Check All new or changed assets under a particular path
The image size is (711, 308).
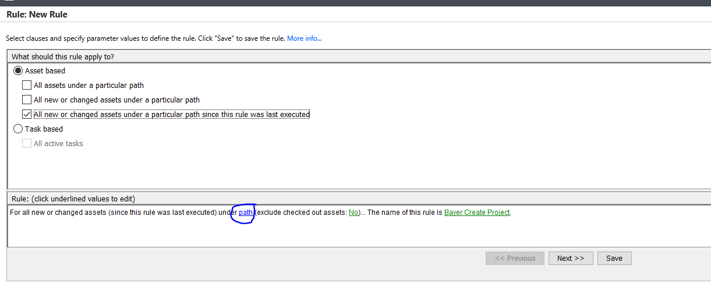click(x=27, y=100)
